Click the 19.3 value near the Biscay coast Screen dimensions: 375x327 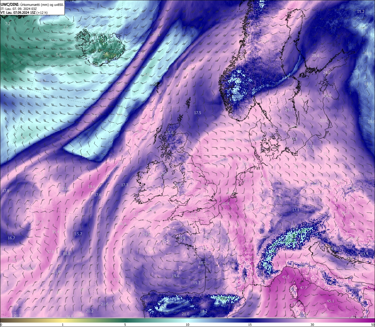(197, 283)
